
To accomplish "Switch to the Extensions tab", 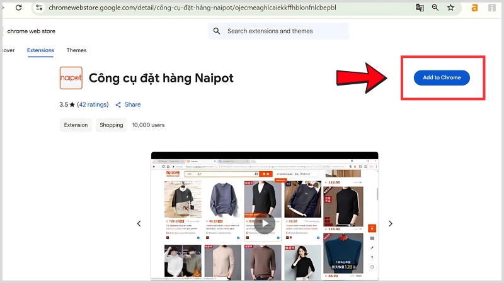I will (x=40, y=50).
